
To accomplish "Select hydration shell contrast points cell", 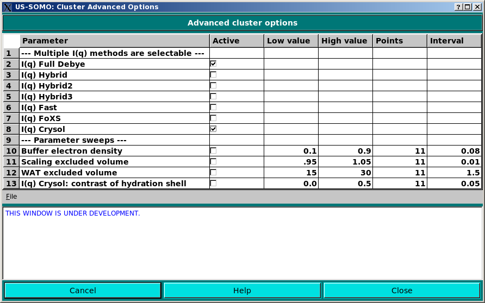I will click(400, 183).
